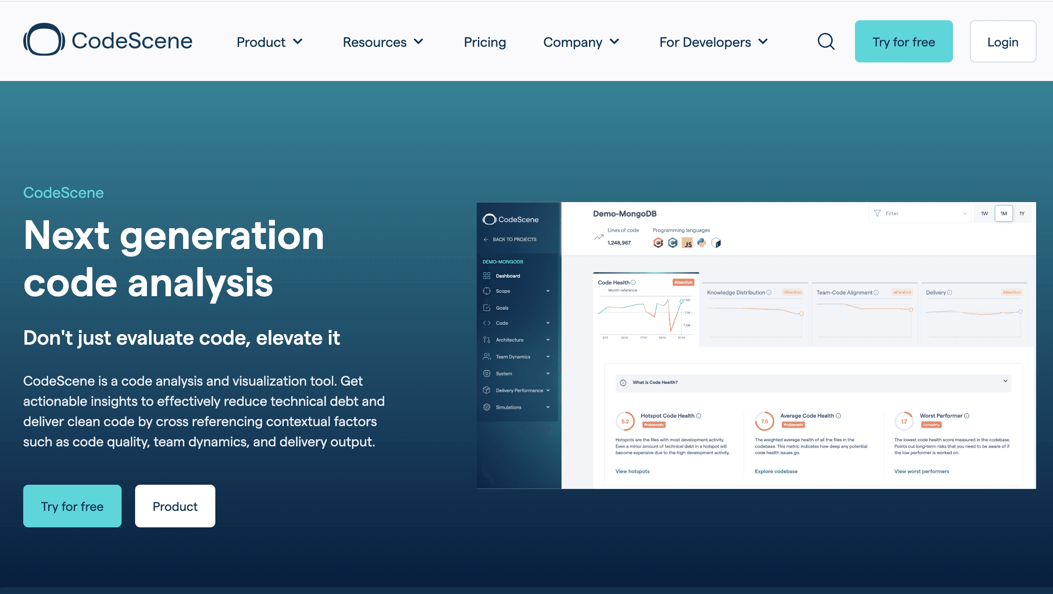Click the header Try for free button
The image size is (1053, 594).
click(904, 41)
